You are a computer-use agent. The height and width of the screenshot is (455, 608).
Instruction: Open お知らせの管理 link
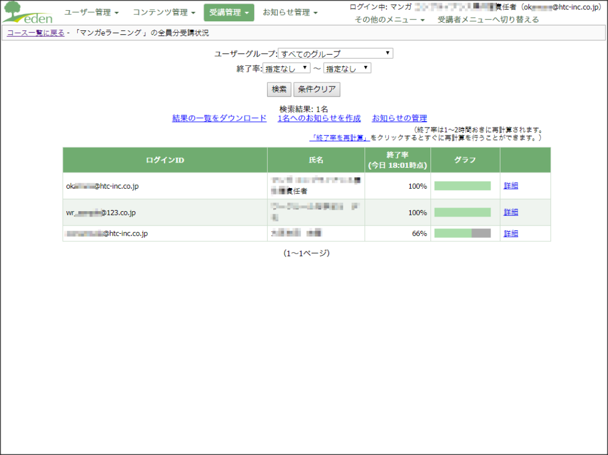click(x=400, y=118)
